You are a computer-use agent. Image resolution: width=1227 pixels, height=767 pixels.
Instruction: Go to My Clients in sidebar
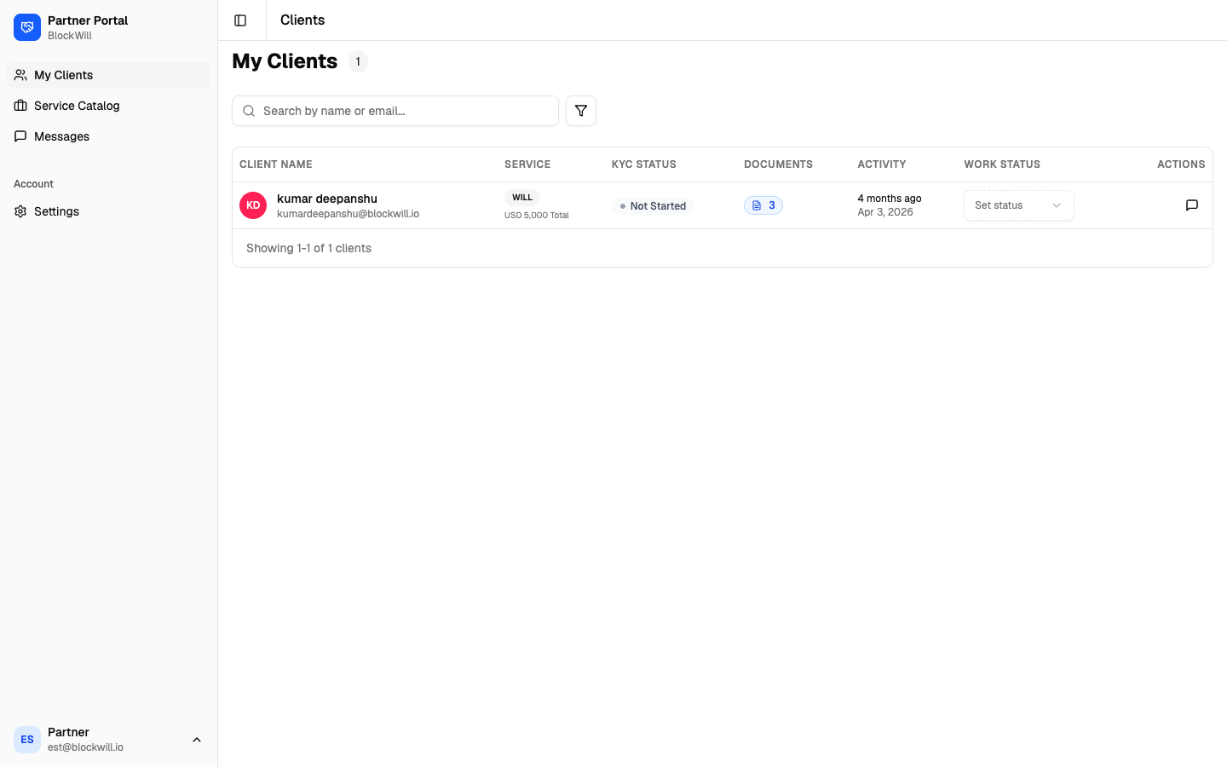[x=108, y=75]
